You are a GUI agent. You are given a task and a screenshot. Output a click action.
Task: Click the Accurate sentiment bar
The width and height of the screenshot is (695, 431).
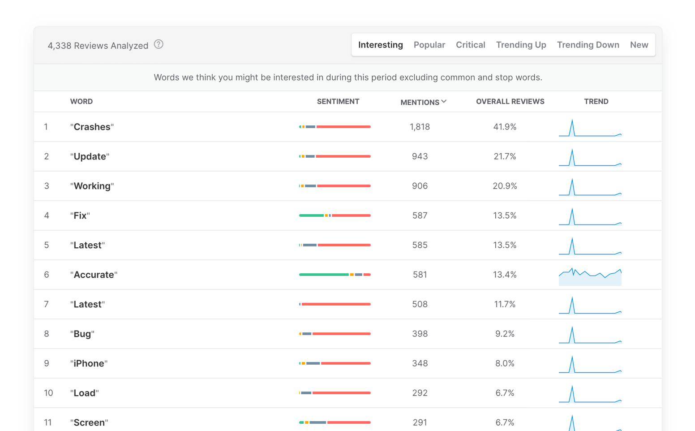[x=335, y=275]
